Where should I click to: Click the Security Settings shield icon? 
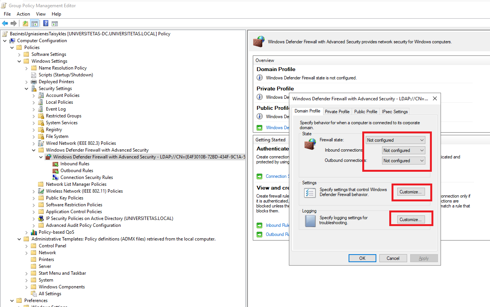[34, 89]
